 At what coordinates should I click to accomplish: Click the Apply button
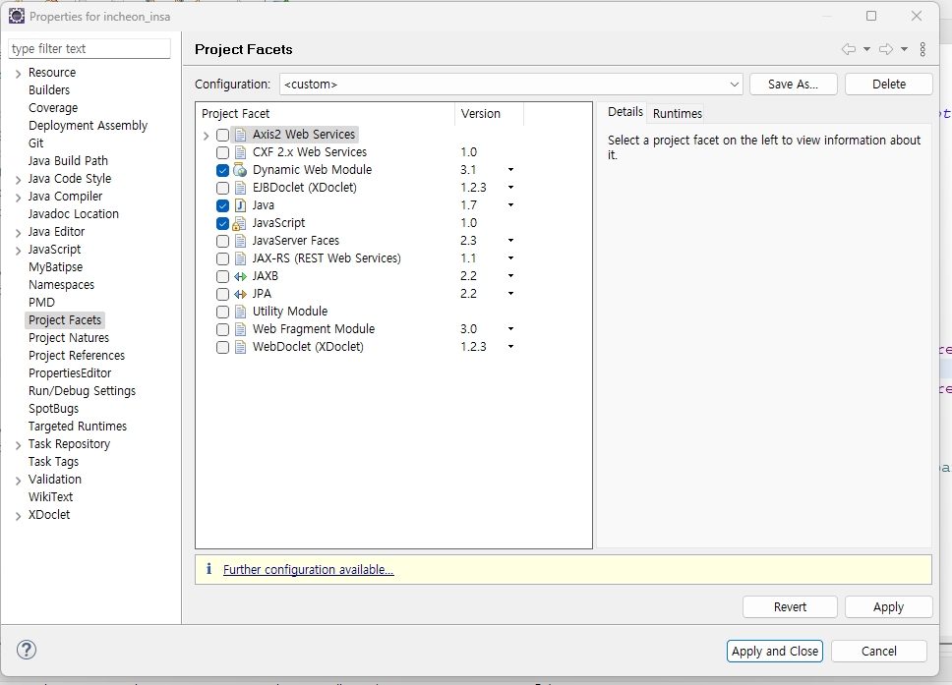[x=888, y=606]
